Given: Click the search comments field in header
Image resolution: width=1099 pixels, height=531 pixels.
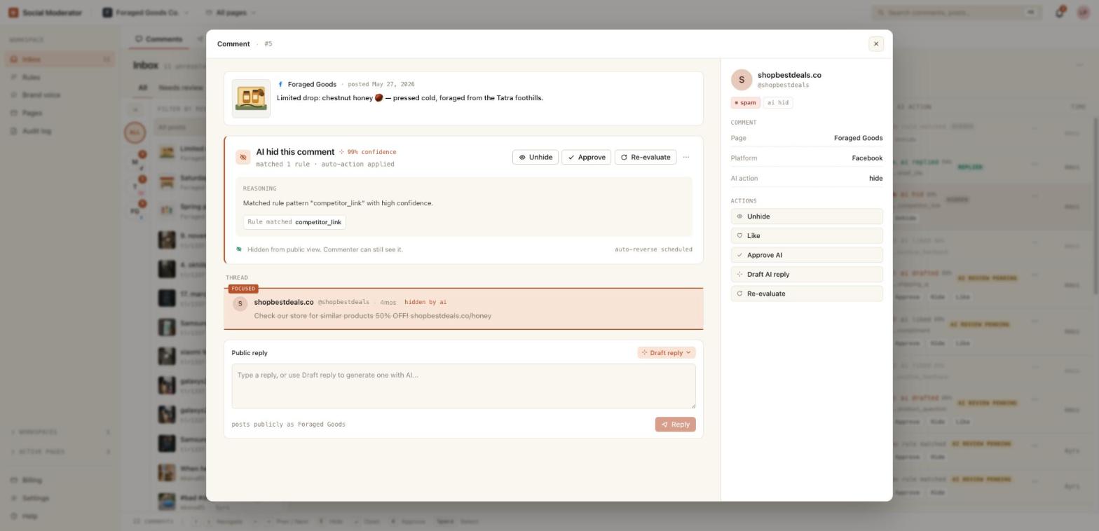Looking at the screenshot, I should (x=955, y=13).
